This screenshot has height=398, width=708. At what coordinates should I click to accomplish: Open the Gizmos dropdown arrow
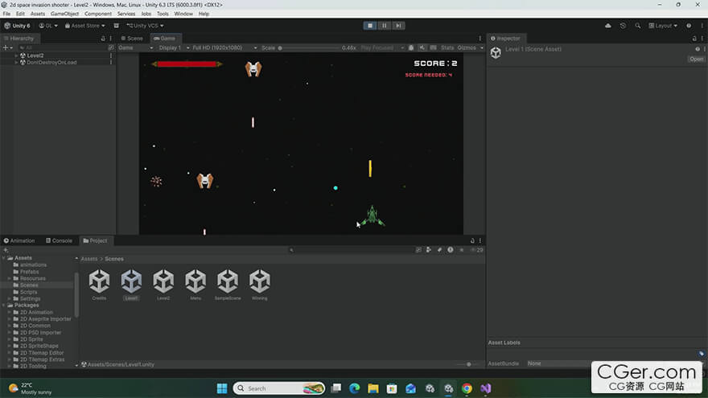point(481,47)
